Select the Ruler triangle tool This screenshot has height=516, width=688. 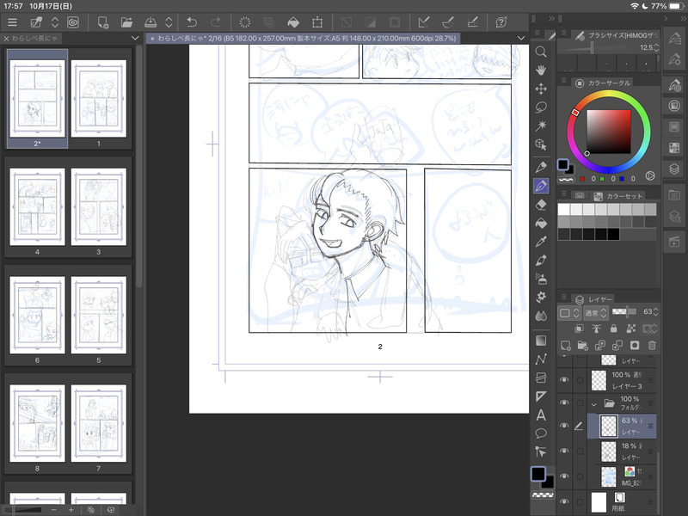pyautogui.click(x=541, y=396)
